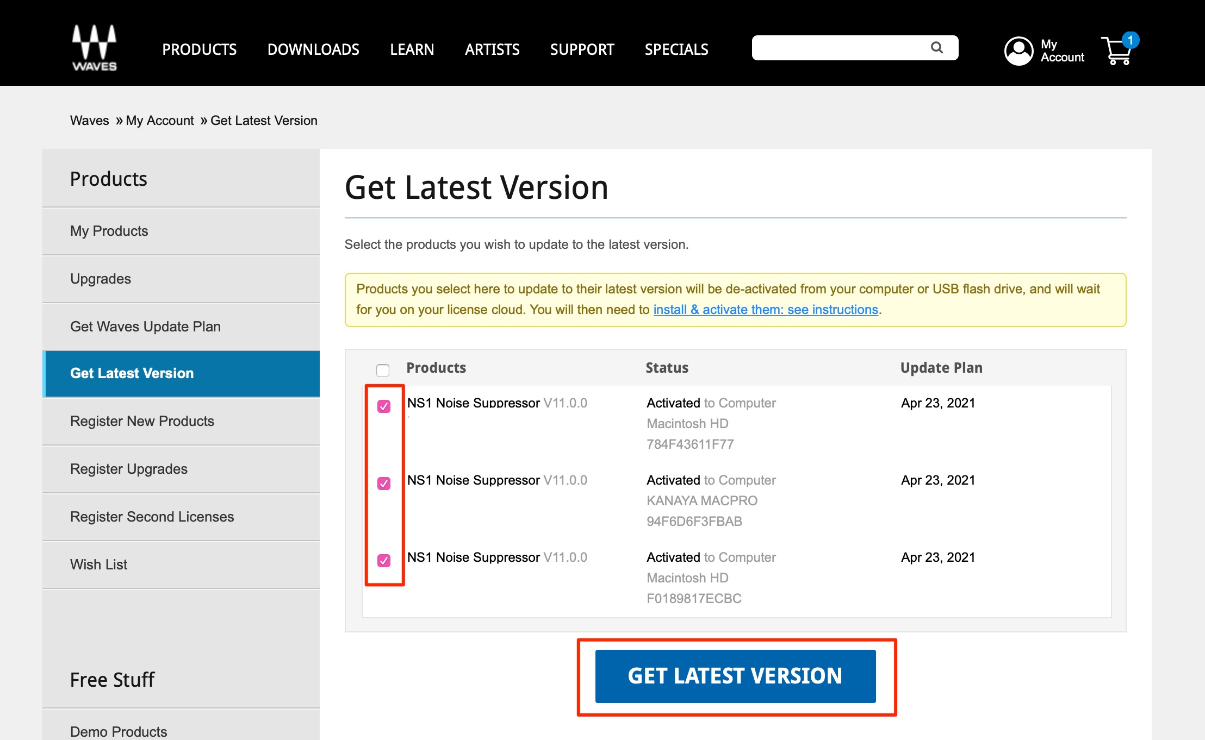Open the SPECIALS menu
Screen dimensions: 1205x740
(x=676, y=49)
